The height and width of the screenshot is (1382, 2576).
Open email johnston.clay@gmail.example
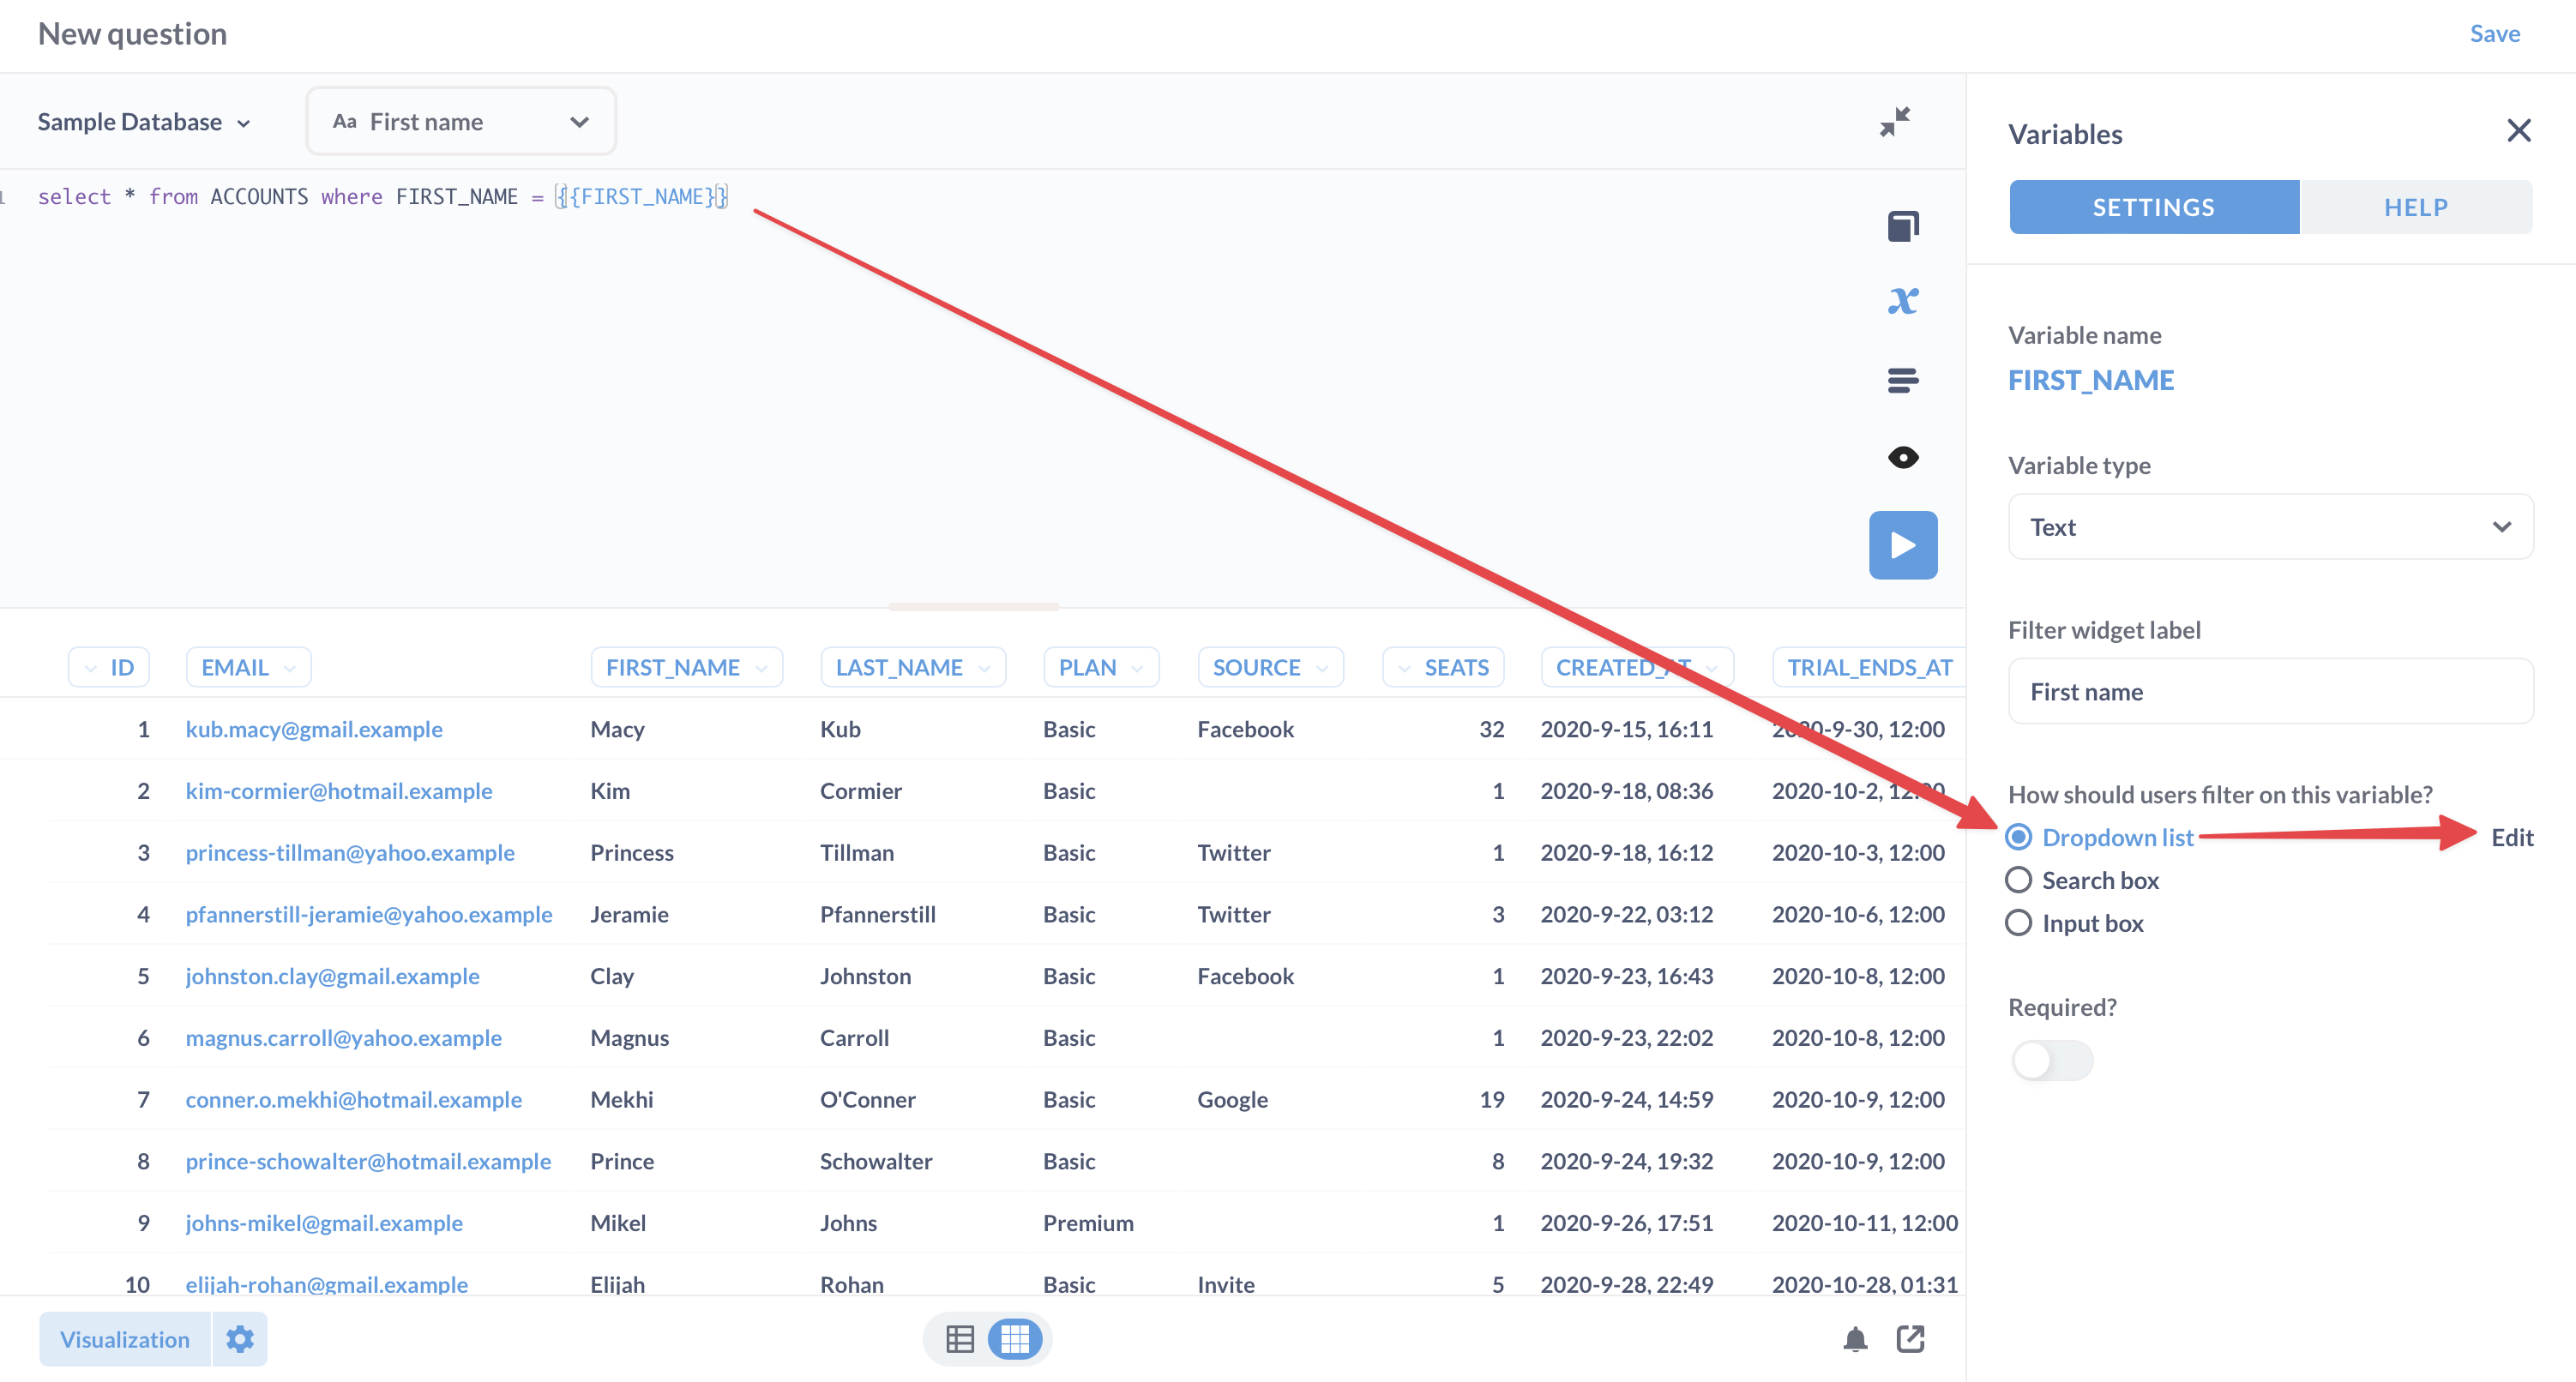pyautogui.click(x=332, y=976)
